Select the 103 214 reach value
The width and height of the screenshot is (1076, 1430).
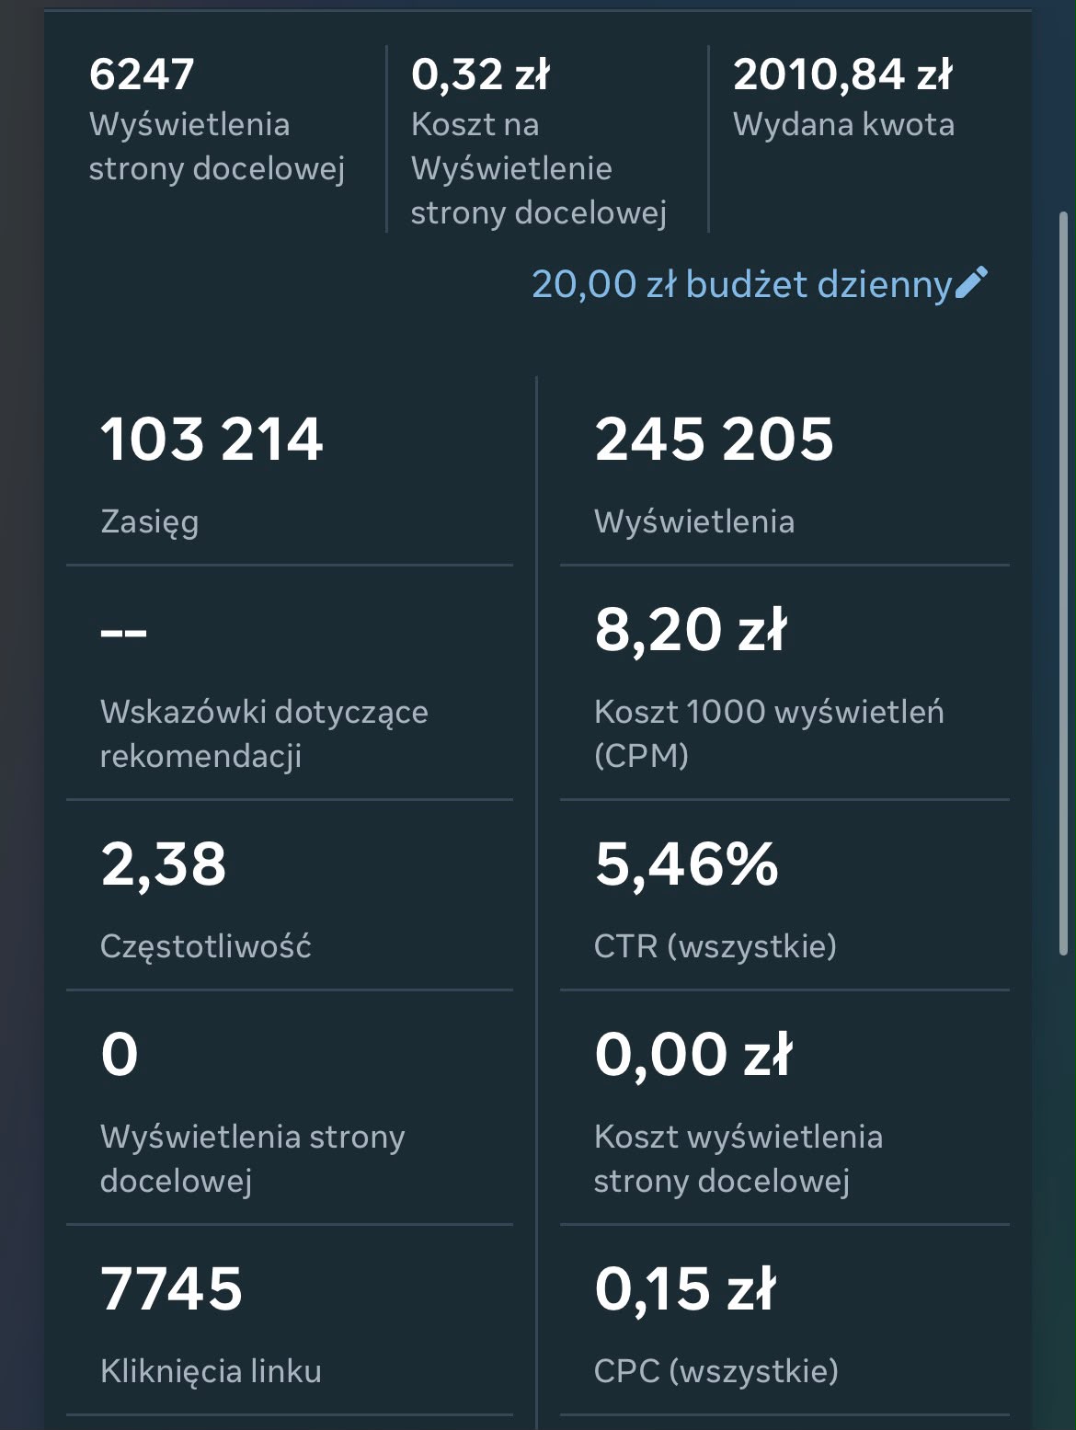pyautogui.click(x=212, y=439)
